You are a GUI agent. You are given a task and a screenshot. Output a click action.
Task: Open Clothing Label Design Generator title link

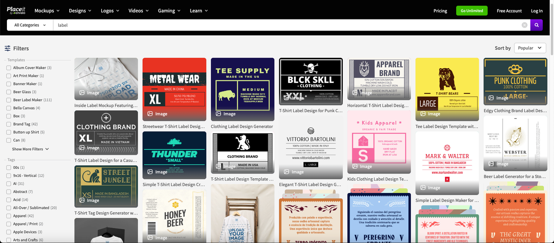tap(242, 126)
